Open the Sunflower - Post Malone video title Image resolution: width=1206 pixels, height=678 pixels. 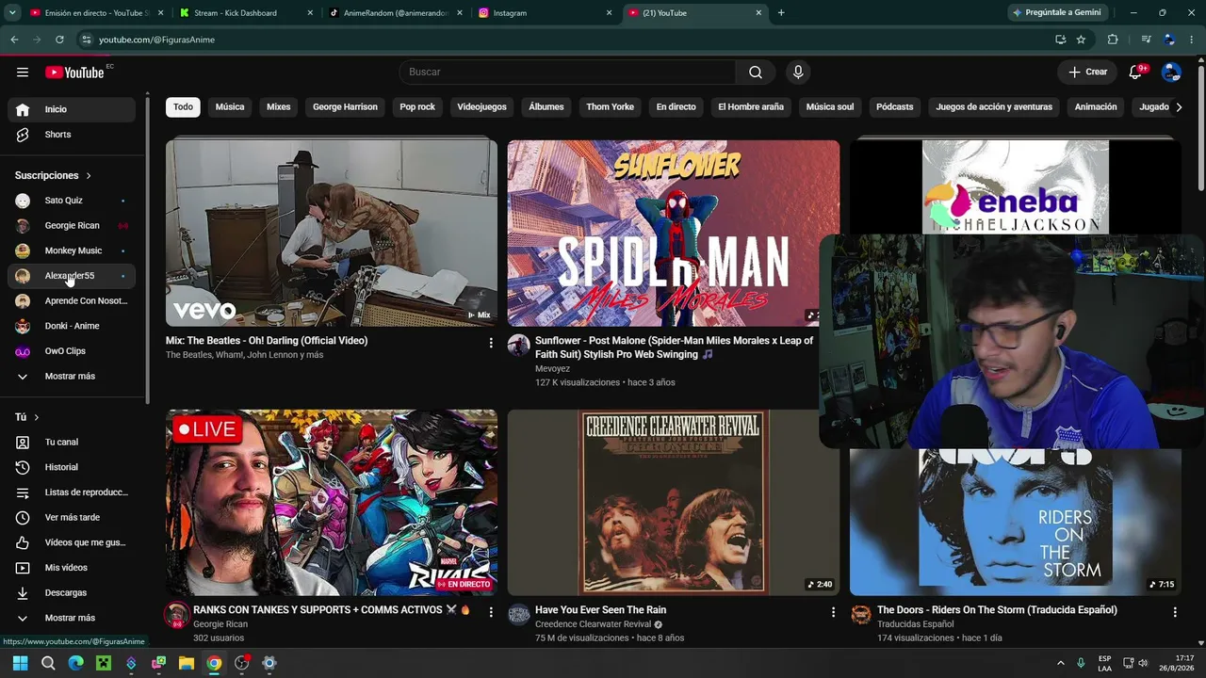[x=674, y=347]
